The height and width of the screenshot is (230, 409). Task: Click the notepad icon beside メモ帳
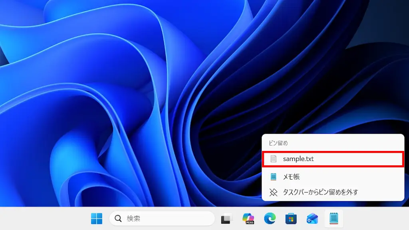pyautogui.click(x=273, y=176)
